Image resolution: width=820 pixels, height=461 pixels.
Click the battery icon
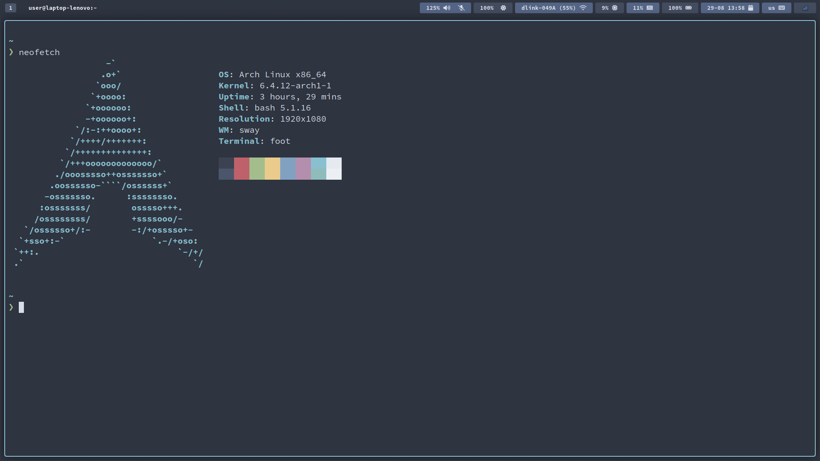click(x=688, y=8)
